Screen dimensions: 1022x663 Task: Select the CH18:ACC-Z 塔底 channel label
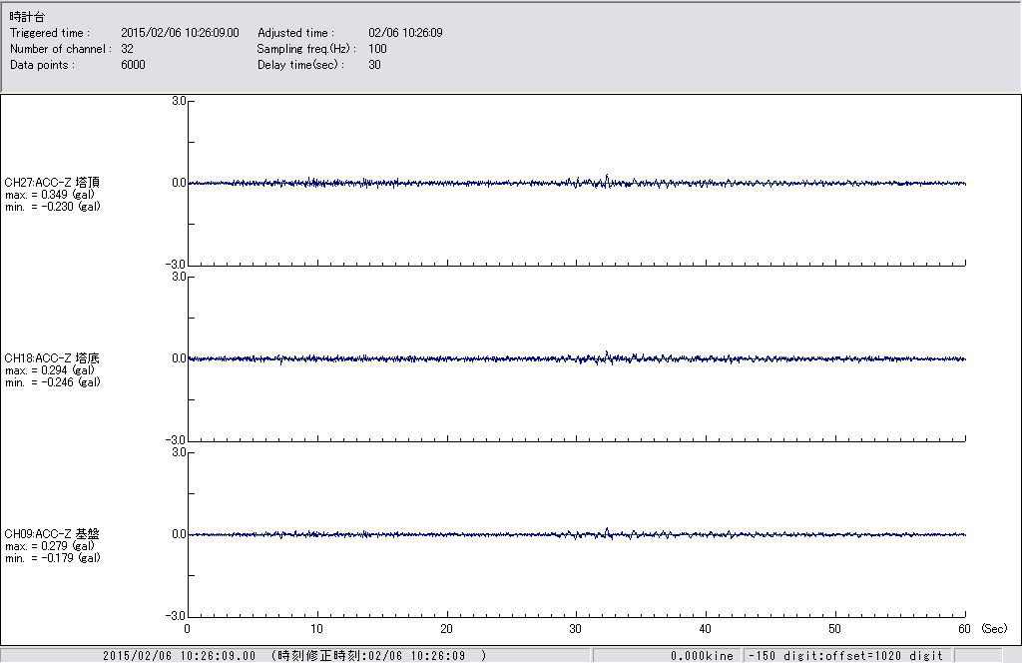click(x=52, y=358)
